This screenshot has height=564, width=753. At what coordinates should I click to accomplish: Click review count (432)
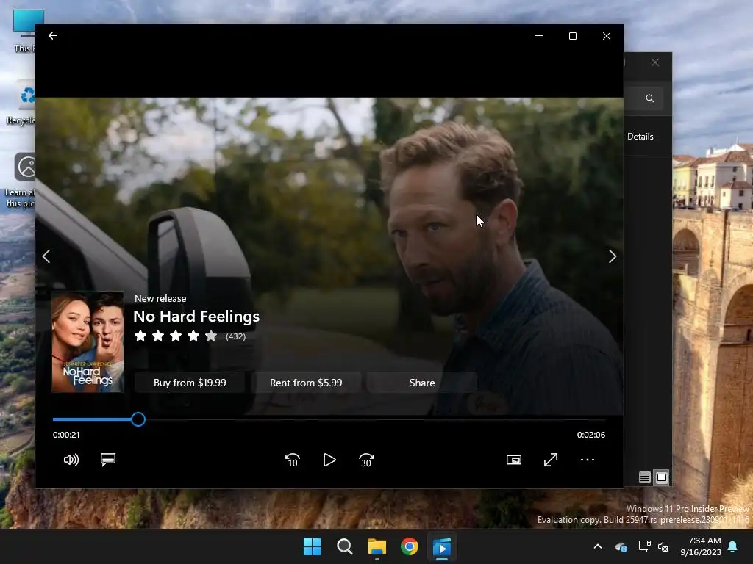tap(235, 336)
